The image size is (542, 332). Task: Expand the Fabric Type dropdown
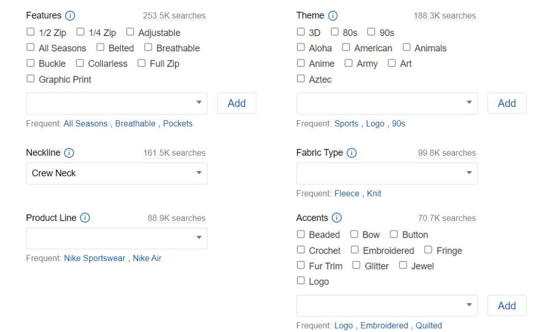[x=469, y=173]
